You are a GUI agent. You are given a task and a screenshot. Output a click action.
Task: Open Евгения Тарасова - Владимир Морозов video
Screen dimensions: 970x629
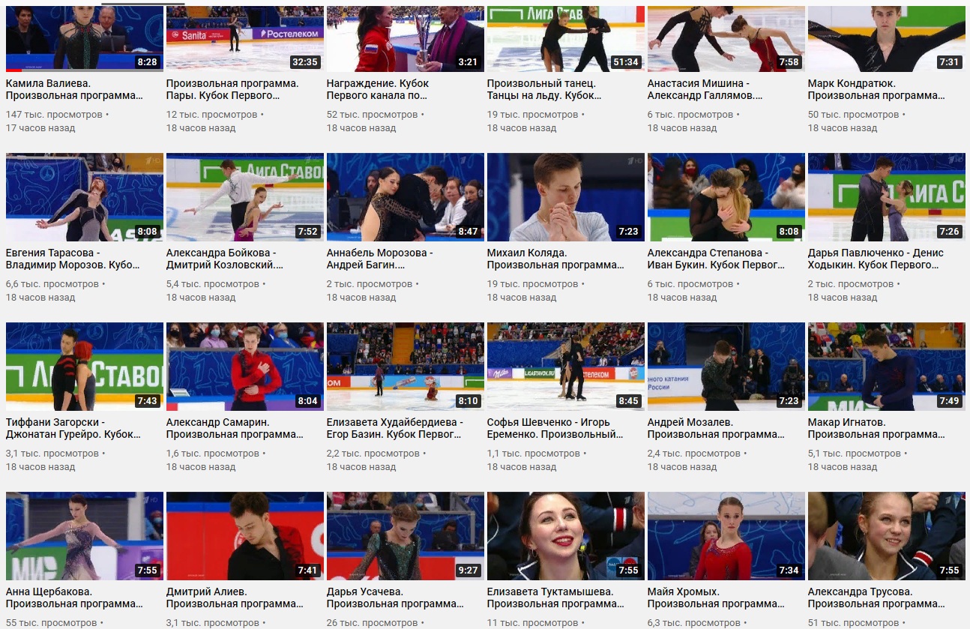(x=85, y=197)
